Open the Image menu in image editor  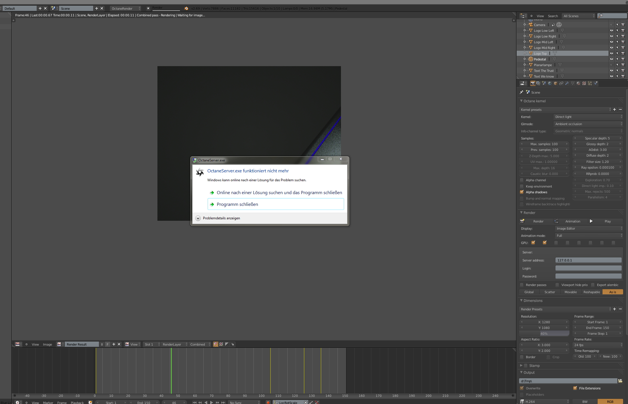point(47,344)
